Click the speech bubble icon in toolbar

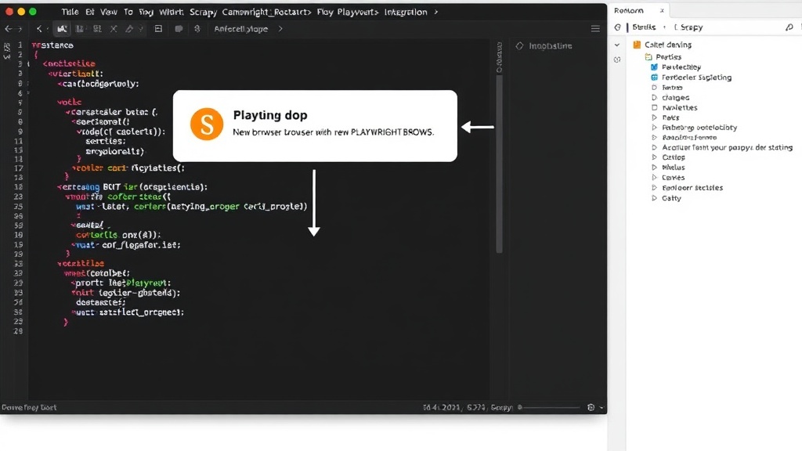[x=179, y=29]
